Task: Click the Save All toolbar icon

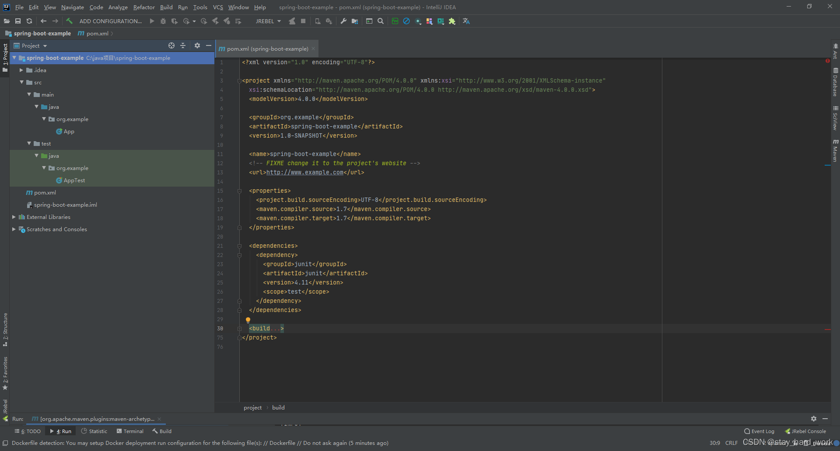Action: (x=18, y=21)
